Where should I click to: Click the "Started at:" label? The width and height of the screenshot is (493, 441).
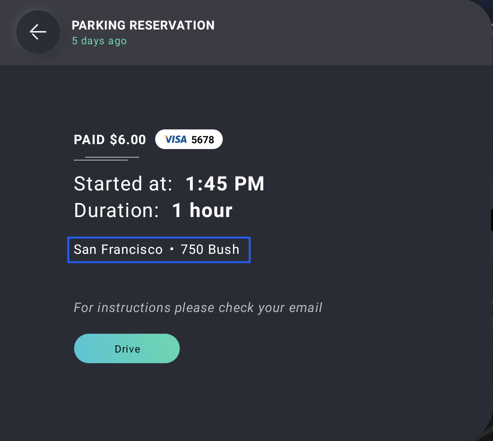[123, 184]
